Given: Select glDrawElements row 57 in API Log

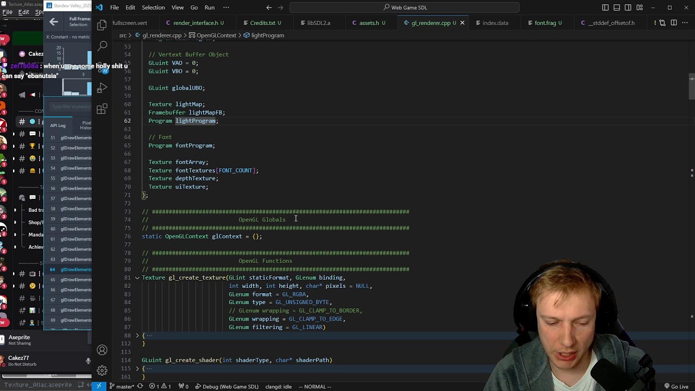Looking at the screenshot, I should pos(68,199).
